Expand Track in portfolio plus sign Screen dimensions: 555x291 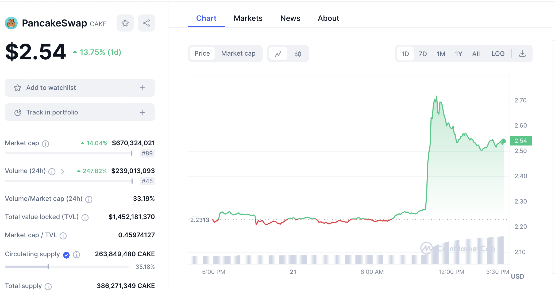coord(142,112)
